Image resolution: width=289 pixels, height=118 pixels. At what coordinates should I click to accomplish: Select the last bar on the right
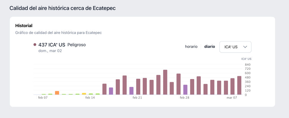239,85
